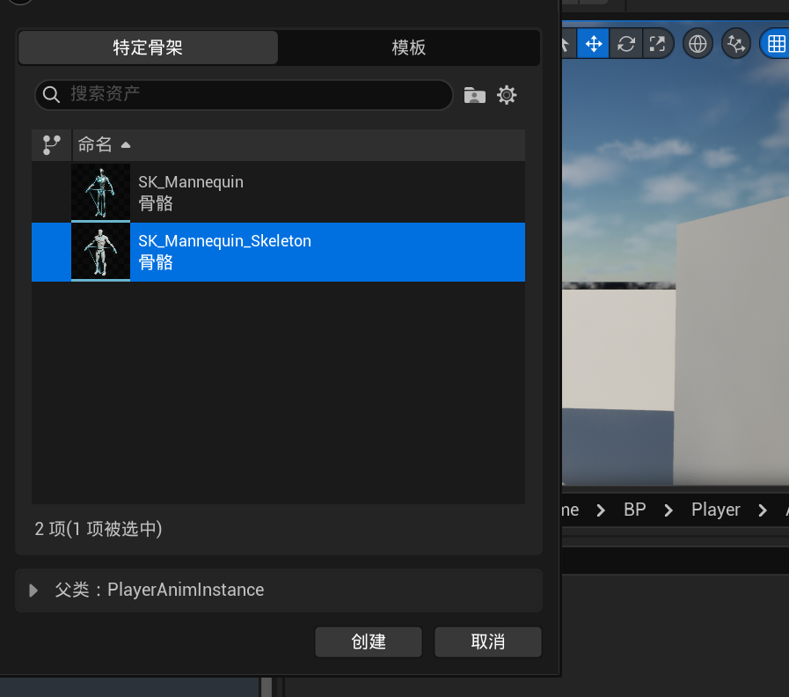Select the scale tool in the viewport toolbar
Viewport: 789px width, 697px height.
pyautogui.click(x=657, y=44)
